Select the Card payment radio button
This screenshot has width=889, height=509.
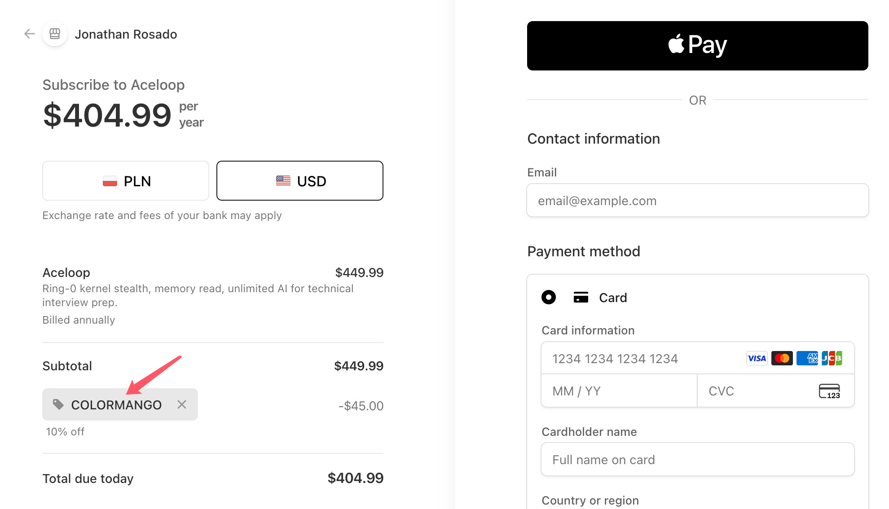pyautogui.click(x=548, y=297)
